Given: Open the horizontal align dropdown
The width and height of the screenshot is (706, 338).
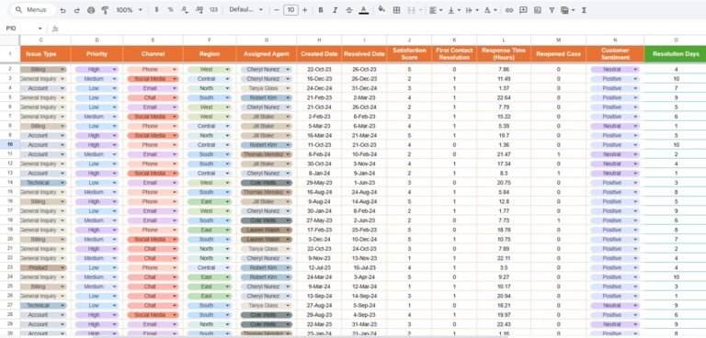Looking at the screenshot, I should point(435,10).
